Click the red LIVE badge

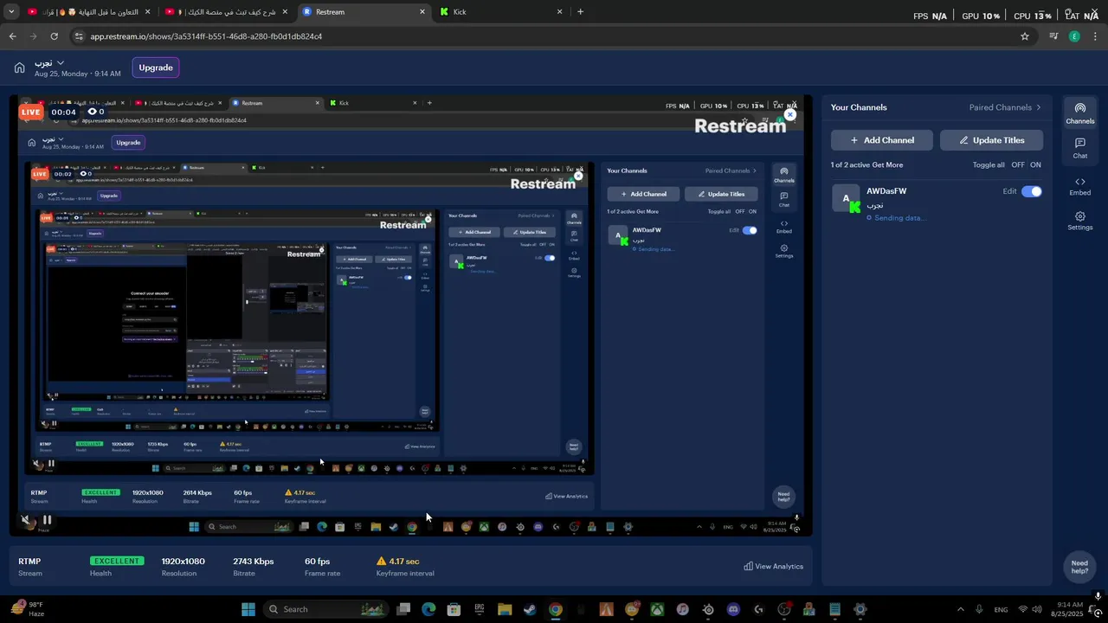pyautogui.click(x=31, y=112)
